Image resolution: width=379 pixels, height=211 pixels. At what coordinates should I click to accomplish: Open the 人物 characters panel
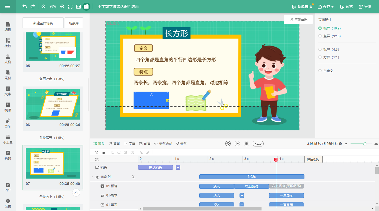8,59
